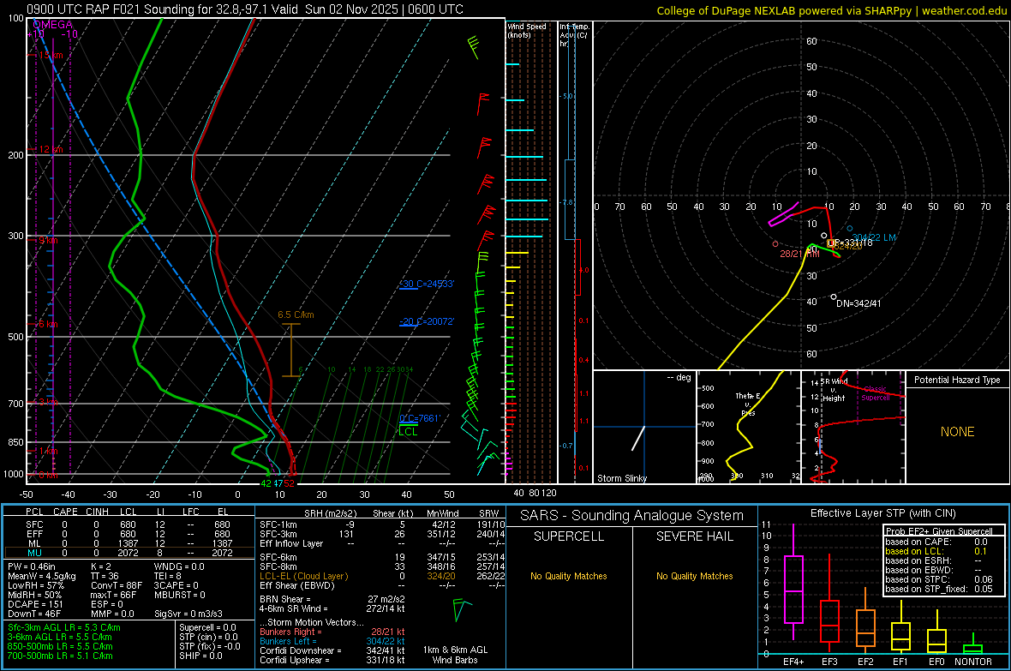
Task: Click the "0 C=7661'" freezing level label
Action: (420, 419)
